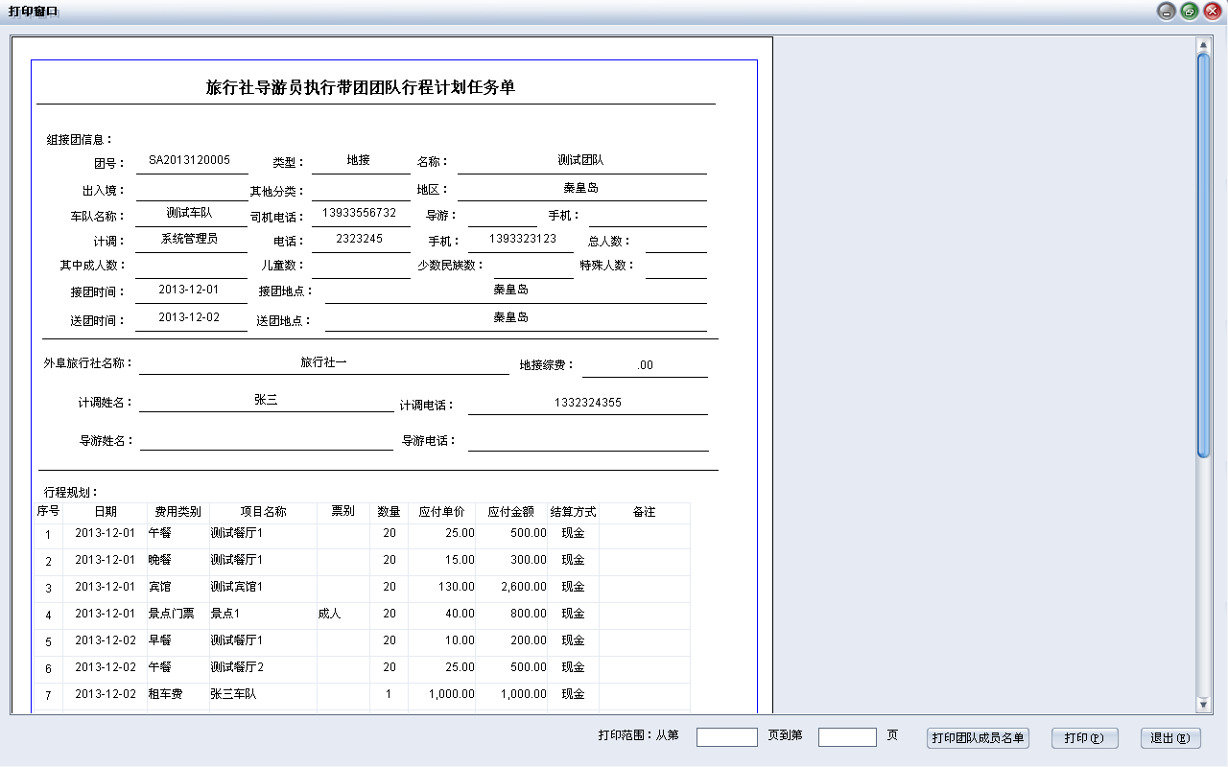Click the planner value 系统管理员
Viewport: 1228px width, 767px height.
click(x=189, y=239)
